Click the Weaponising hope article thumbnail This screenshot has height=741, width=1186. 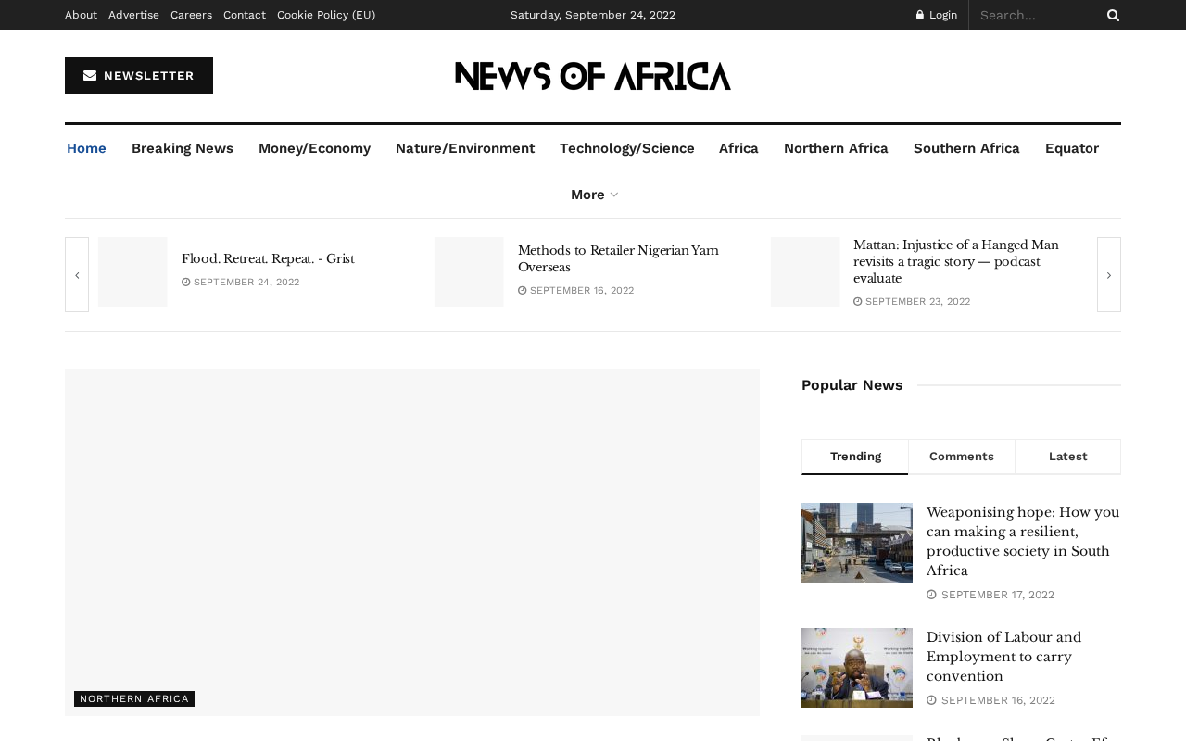(x=857, y=543)
